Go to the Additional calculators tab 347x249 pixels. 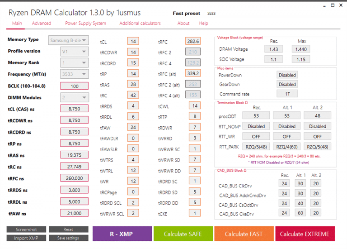click(x=140, y=23)
